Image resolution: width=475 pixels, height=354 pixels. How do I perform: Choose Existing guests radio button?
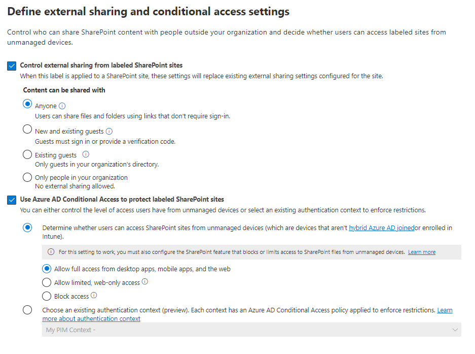27,154
